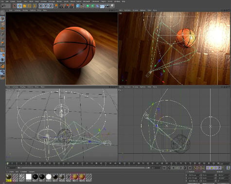This screenshot has height=184, width=231.
Task: Activate the Live Selection tool
Action: point(15,6)
